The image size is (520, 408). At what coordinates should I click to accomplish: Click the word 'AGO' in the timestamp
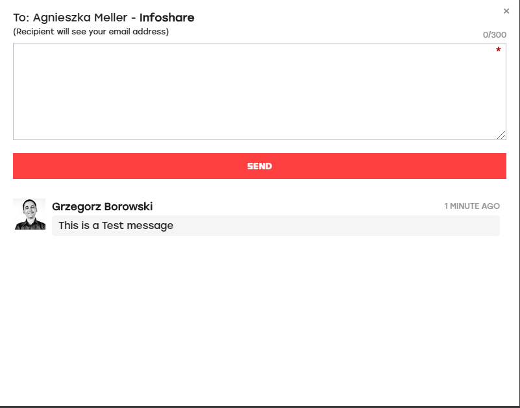pyautogui.click(x=491, y=206)
